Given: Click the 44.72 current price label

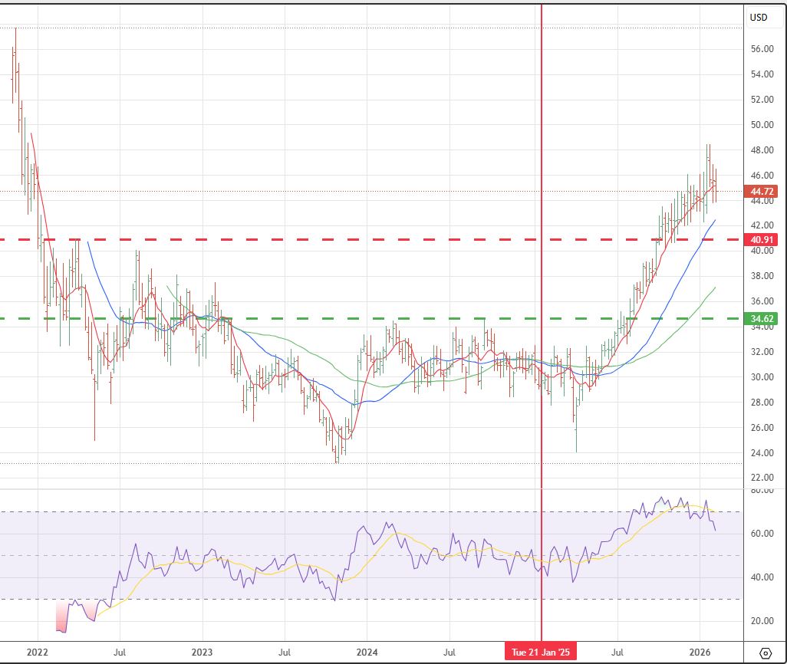Looking at the screenshot, I should [x=762, y=191].
